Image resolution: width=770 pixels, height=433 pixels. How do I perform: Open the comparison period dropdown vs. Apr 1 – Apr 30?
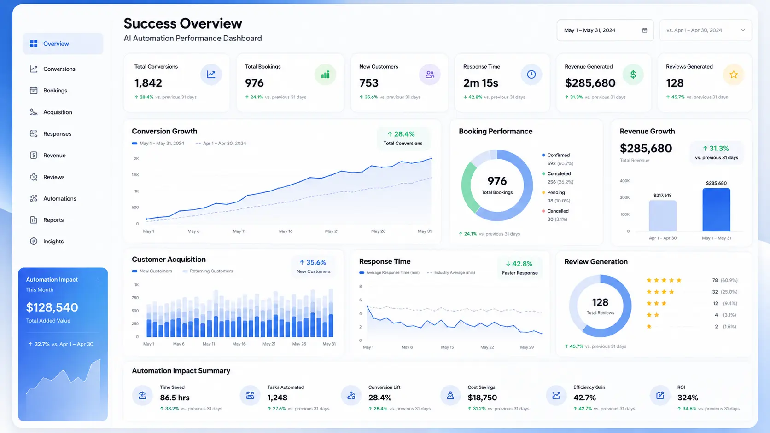click(706, 30)
